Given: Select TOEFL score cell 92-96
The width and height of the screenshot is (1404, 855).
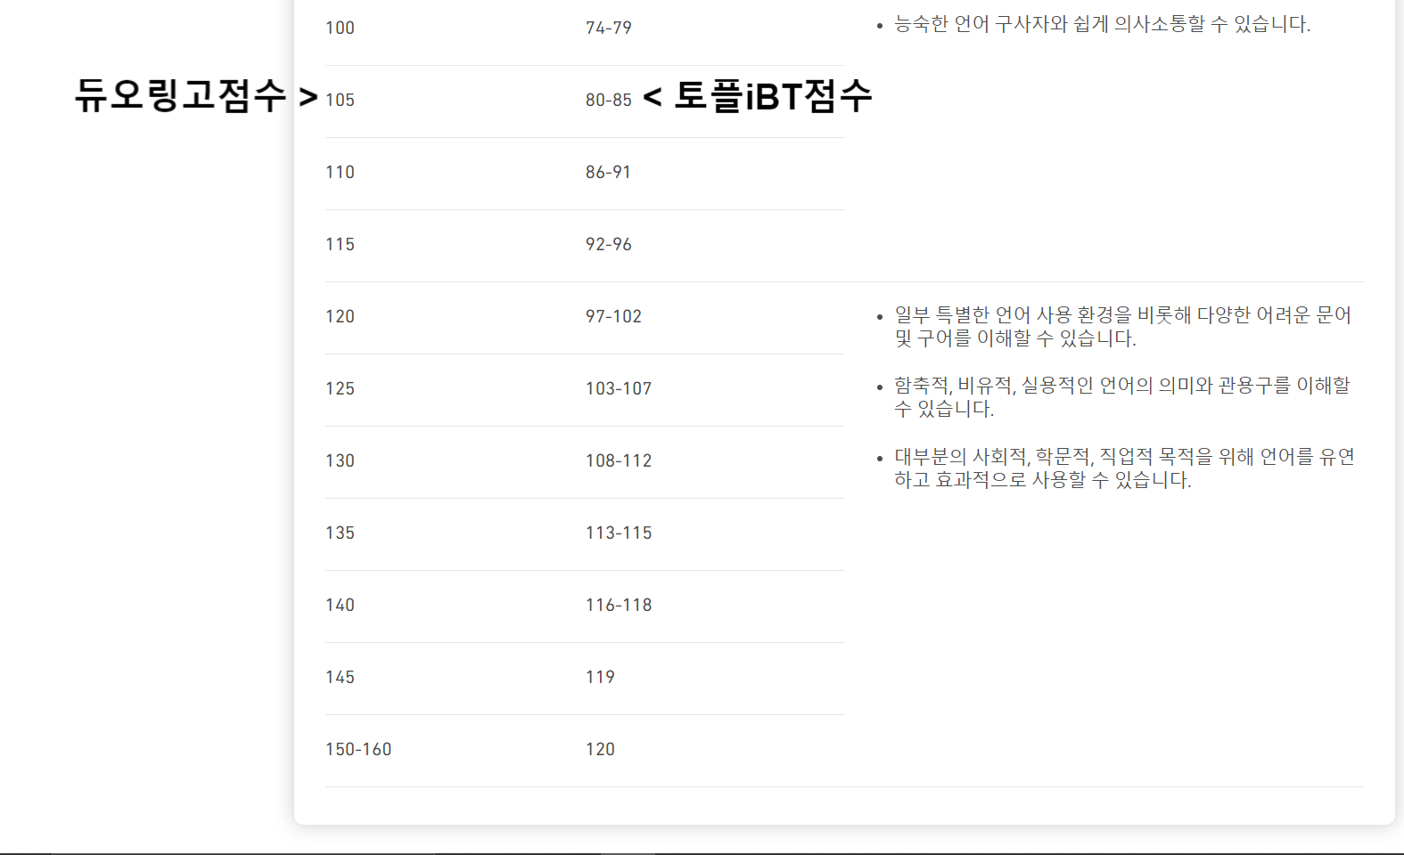Looking at the screenshot, I should pos(609,244).
